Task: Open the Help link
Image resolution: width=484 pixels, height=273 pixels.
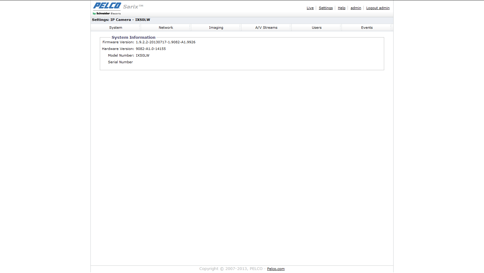Action: (x=342, y=8)
